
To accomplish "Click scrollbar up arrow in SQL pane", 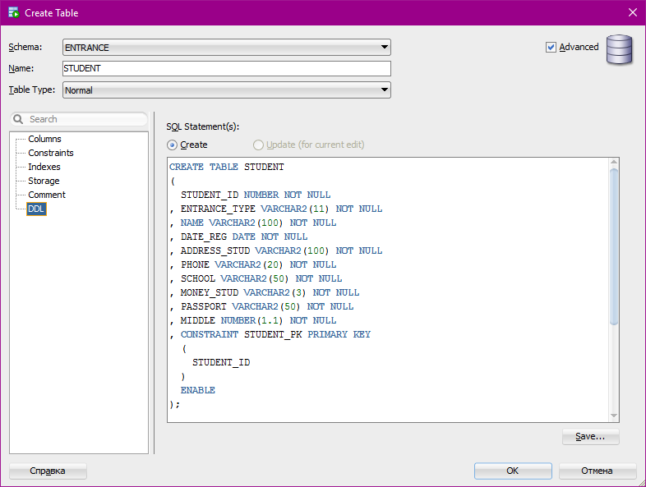I will click(614, 162).
